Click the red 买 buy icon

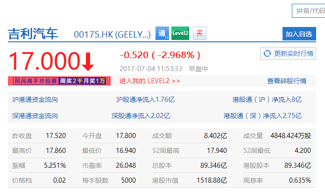pos(199,33)
